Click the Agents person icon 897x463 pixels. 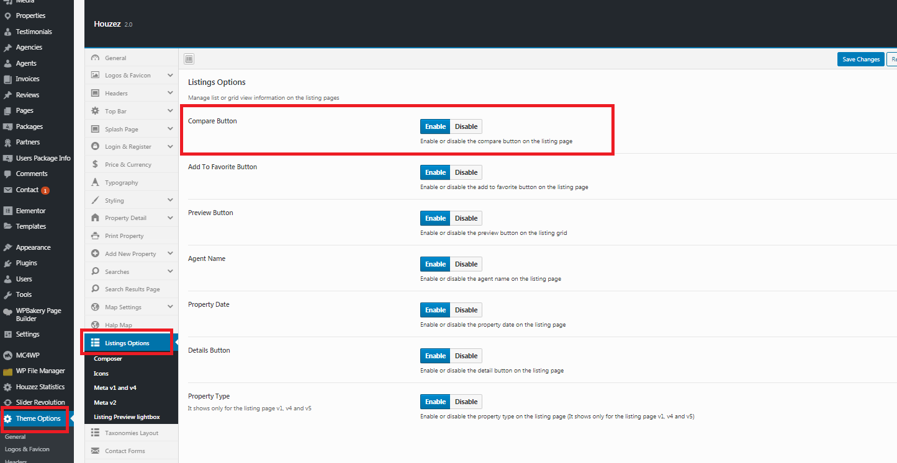point(7,63)
